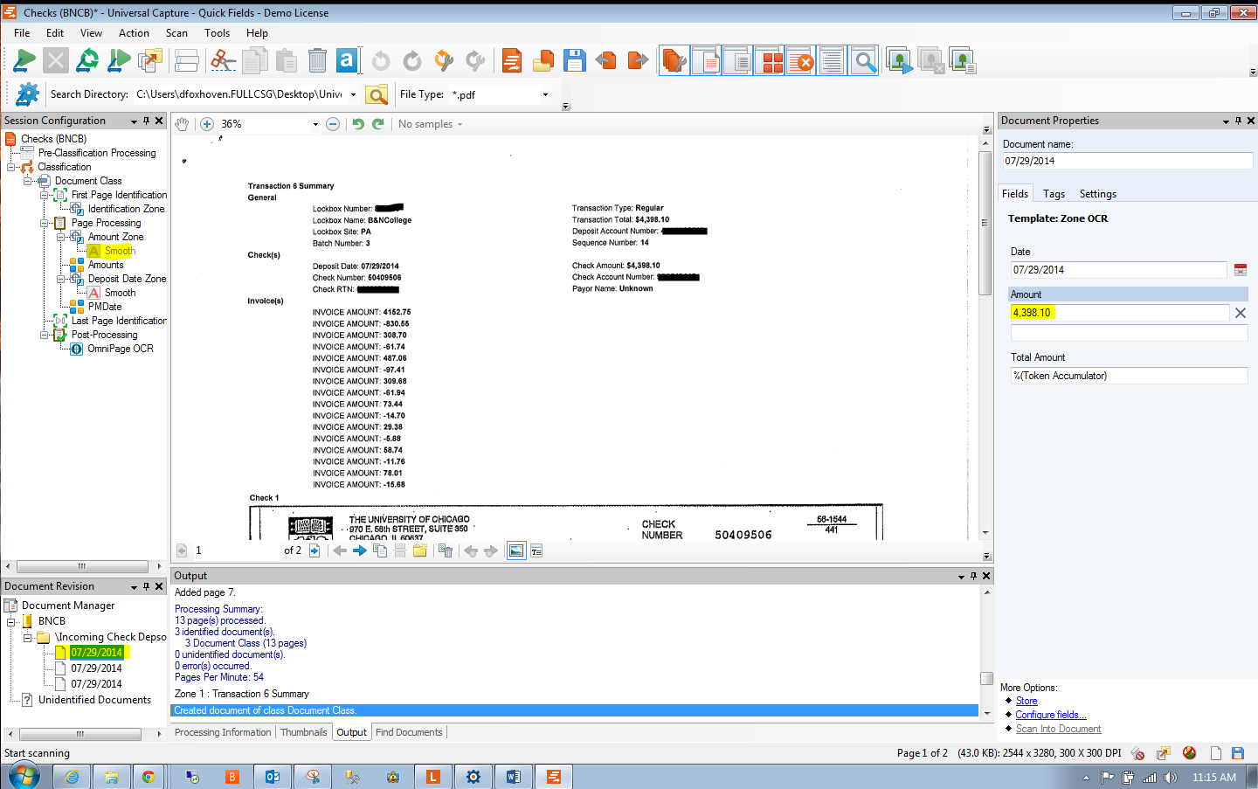Open the No samples dropdown
This screenshot has width=1258, height=789.
pyautogui.click(x=431, y=124)
